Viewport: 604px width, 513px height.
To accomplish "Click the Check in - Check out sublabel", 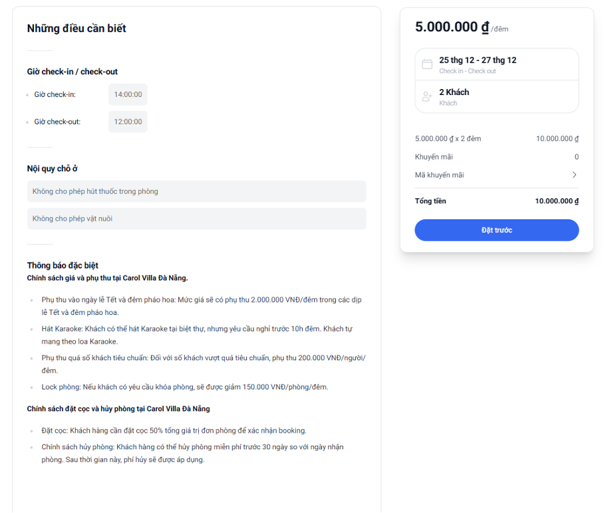I will tap(467, 71).
